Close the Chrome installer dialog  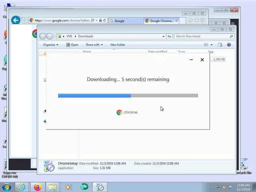click(x=202, y=60)
